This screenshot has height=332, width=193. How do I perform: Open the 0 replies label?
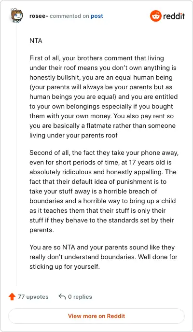(80, 297)
